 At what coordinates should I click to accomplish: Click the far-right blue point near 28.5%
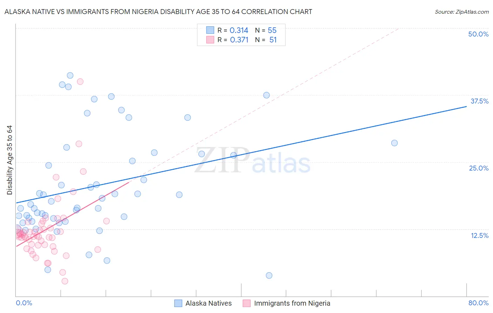(394, 143)
